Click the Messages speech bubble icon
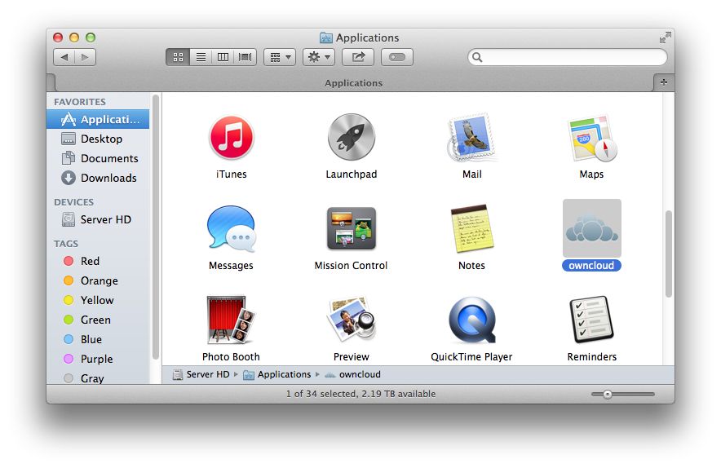The height and width of the screenshot is (468, 721). tap(232, 229)
